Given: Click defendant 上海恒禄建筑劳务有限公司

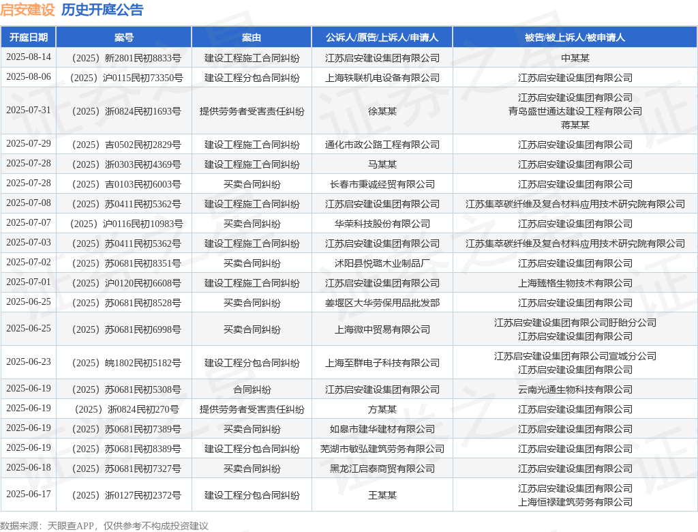Looking at the screenshot, I should click(x=575, y=502).
